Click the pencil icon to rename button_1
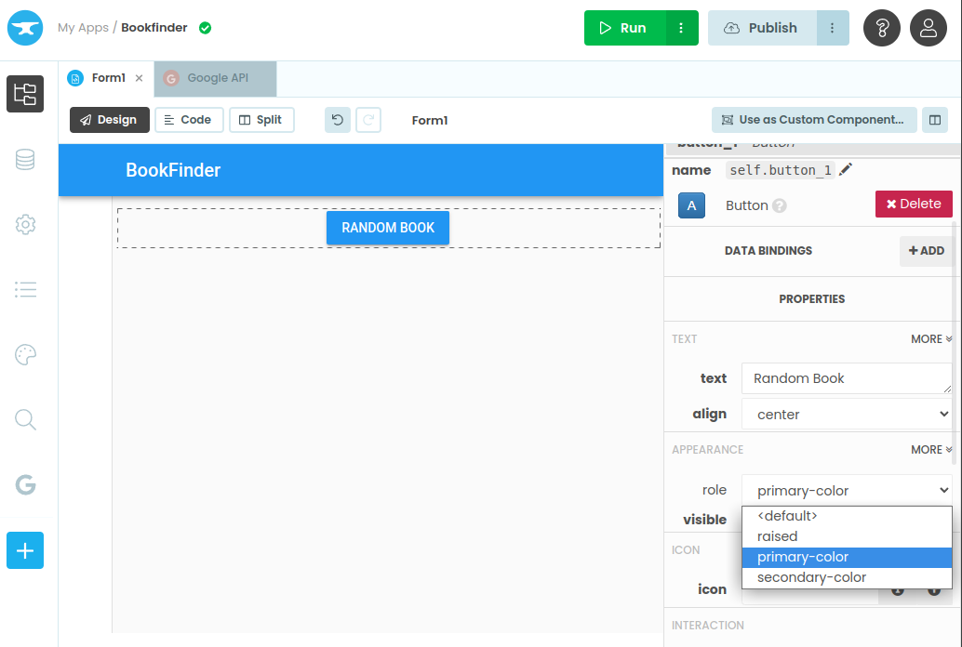 click(846, 169)
